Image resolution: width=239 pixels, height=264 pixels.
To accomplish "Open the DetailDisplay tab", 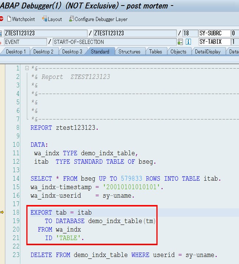I will point(208,52).
